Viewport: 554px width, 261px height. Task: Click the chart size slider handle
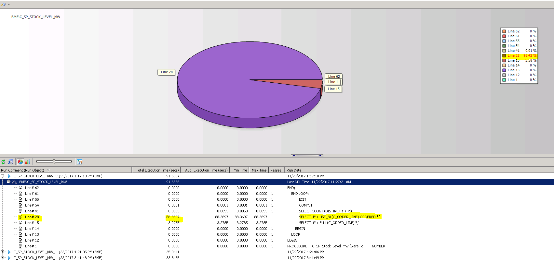point(54,161)
